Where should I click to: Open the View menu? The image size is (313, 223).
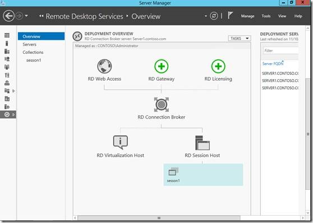coord(282,16)
